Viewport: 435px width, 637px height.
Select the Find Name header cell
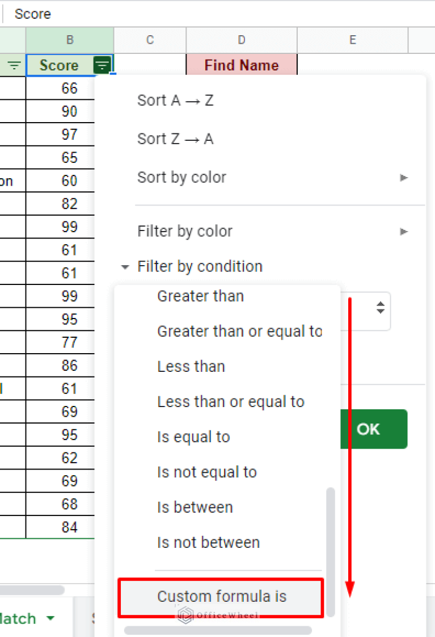(x=242, y=65)
